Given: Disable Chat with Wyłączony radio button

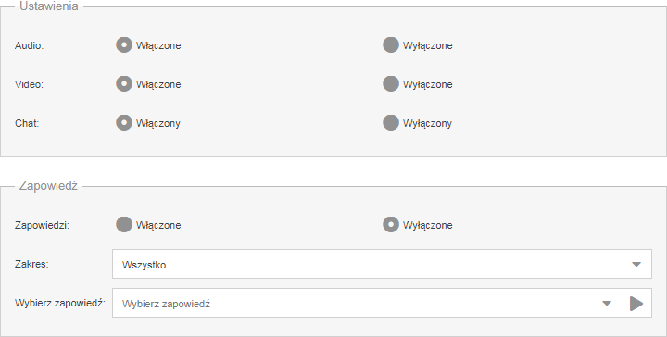Looking at the screenshot, I should tap(391, 123).
